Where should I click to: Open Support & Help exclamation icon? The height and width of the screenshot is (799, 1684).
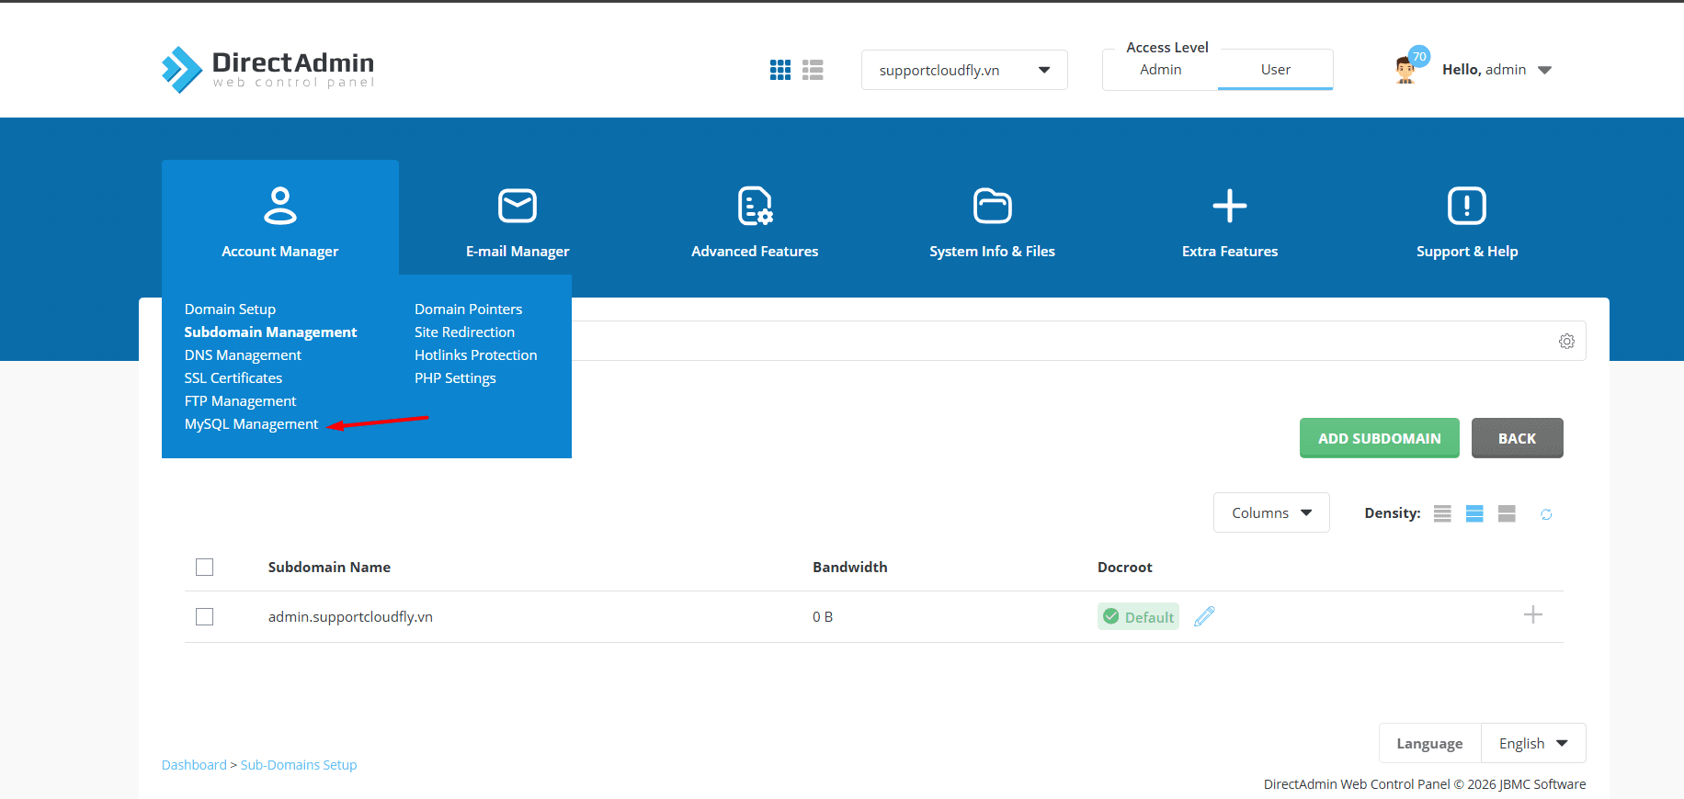1466,206
